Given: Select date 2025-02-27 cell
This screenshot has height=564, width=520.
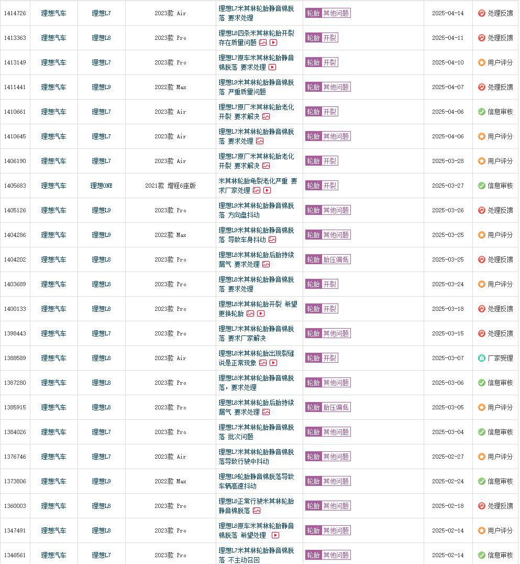Looking at the screenshot, I should [448, 457].
